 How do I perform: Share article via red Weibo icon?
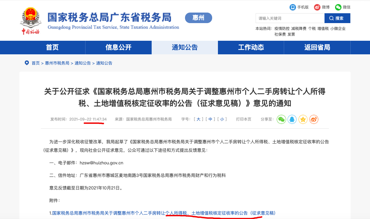(314, 119)
